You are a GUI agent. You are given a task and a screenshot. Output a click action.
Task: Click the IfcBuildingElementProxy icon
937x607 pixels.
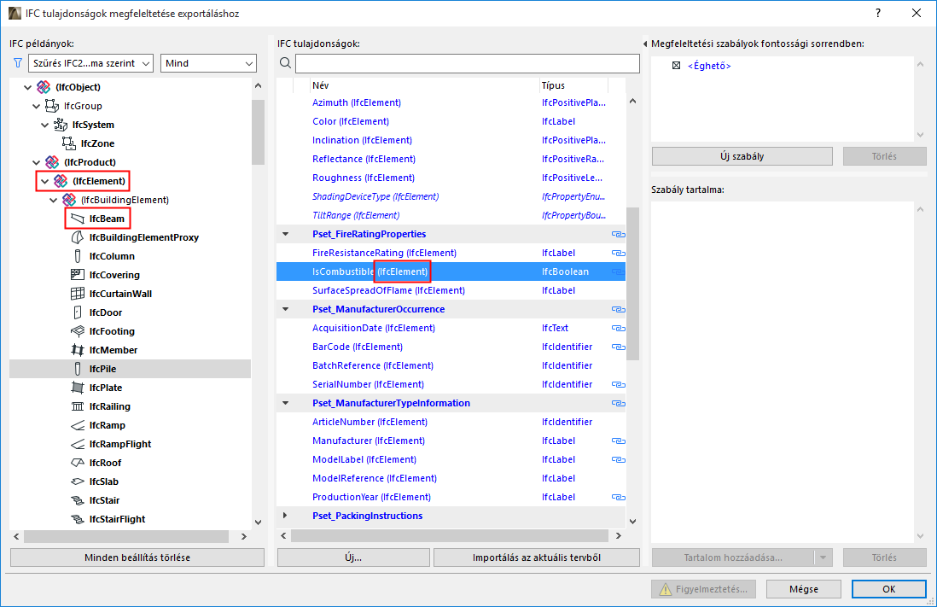77,237
